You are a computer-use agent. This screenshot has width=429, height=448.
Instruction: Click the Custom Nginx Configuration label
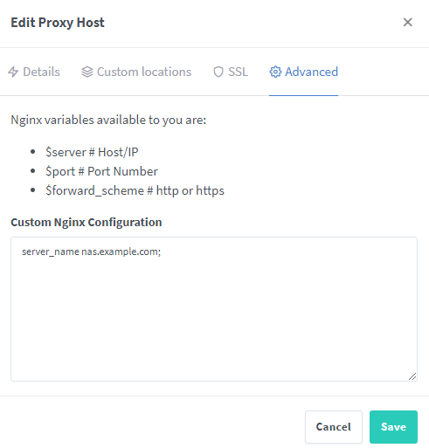pos(86,222)
